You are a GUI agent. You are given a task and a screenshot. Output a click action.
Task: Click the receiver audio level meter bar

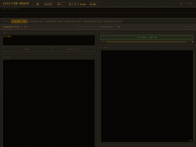pyautogui.click(x=147, y=42)
